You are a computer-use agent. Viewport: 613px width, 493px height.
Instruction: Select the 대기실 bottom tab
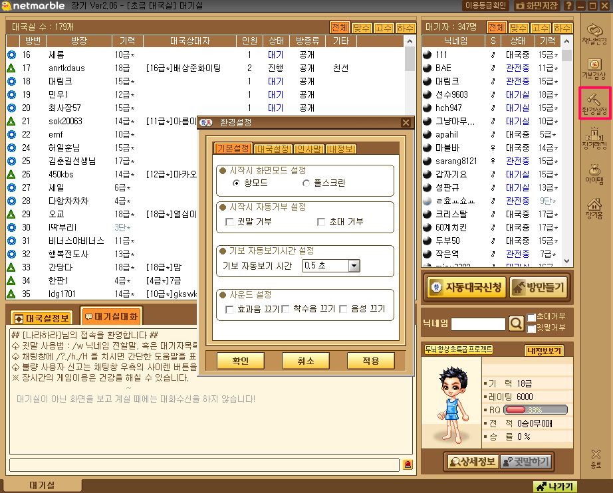point(43,486)
